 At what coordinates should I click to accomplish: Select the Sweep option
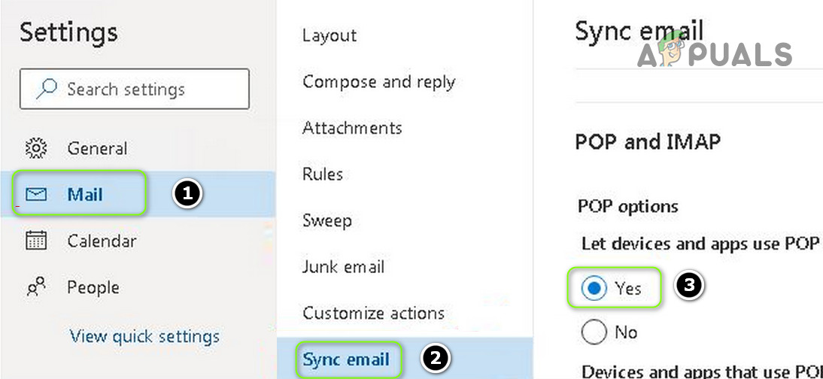327,221
